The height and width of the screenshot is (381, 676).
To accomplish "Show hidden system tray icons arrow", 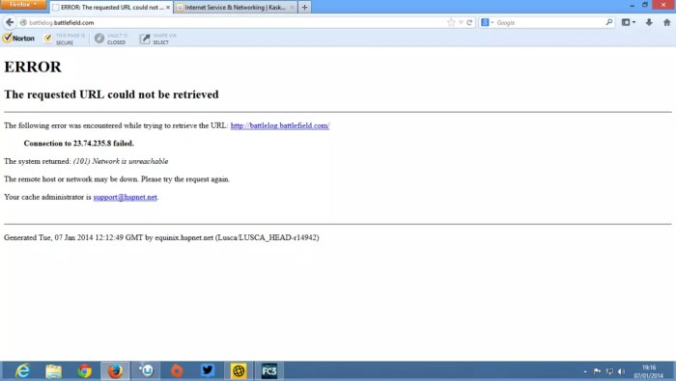I will [585, 371].
